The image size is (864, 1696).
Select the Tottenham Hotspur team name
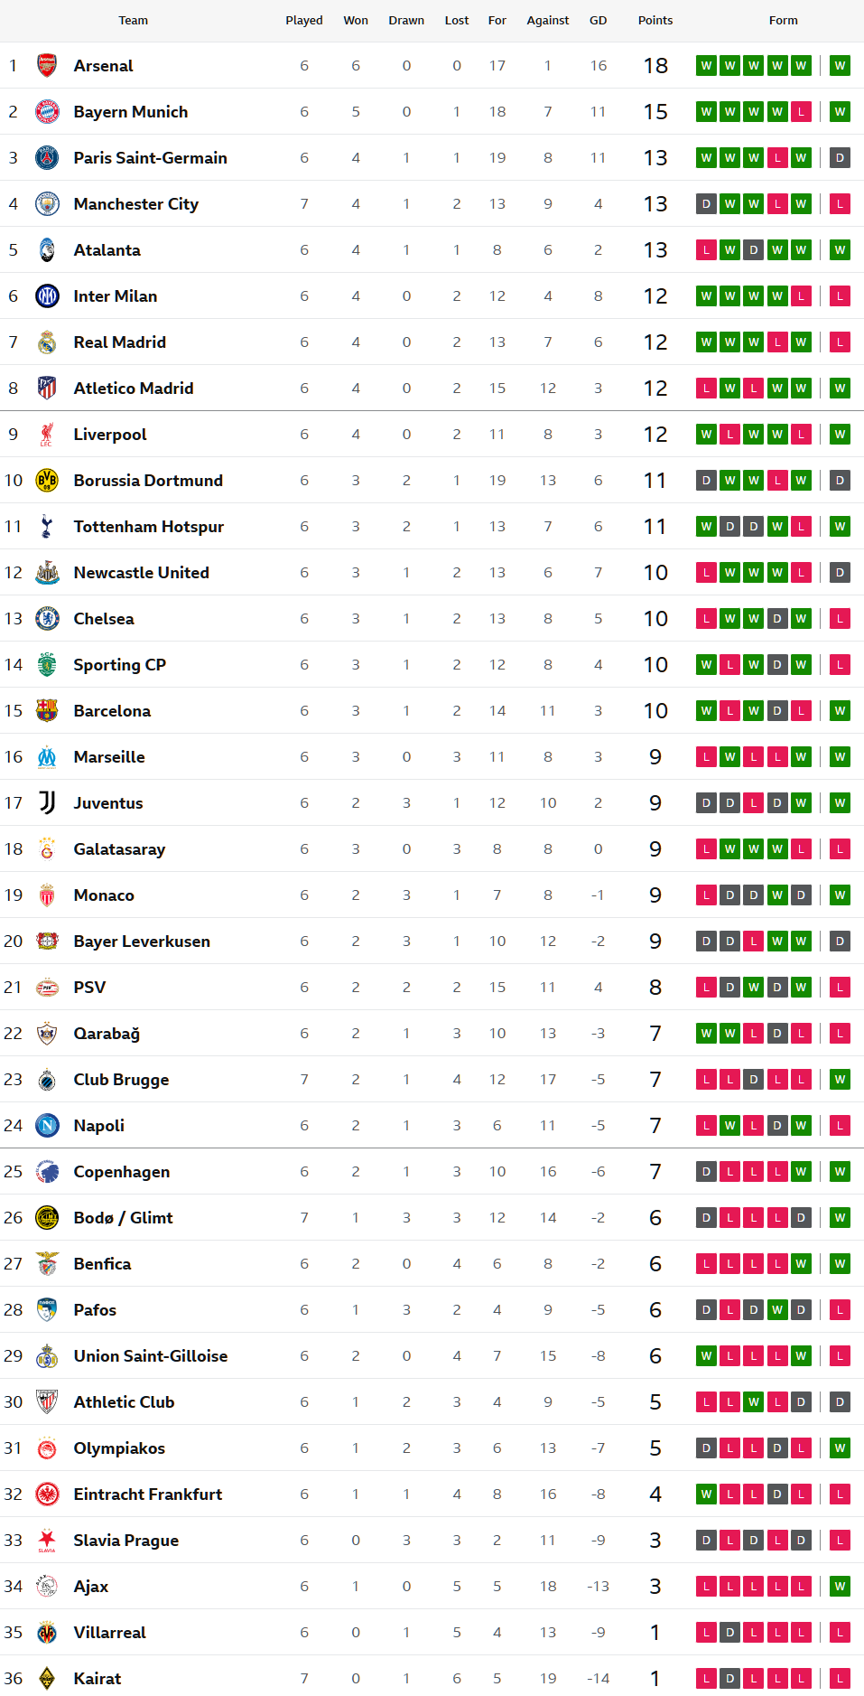point(148,526)
